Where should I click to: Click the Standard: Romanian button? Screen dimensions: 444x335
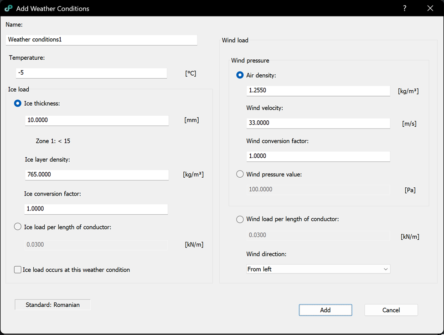coord(52,305)
